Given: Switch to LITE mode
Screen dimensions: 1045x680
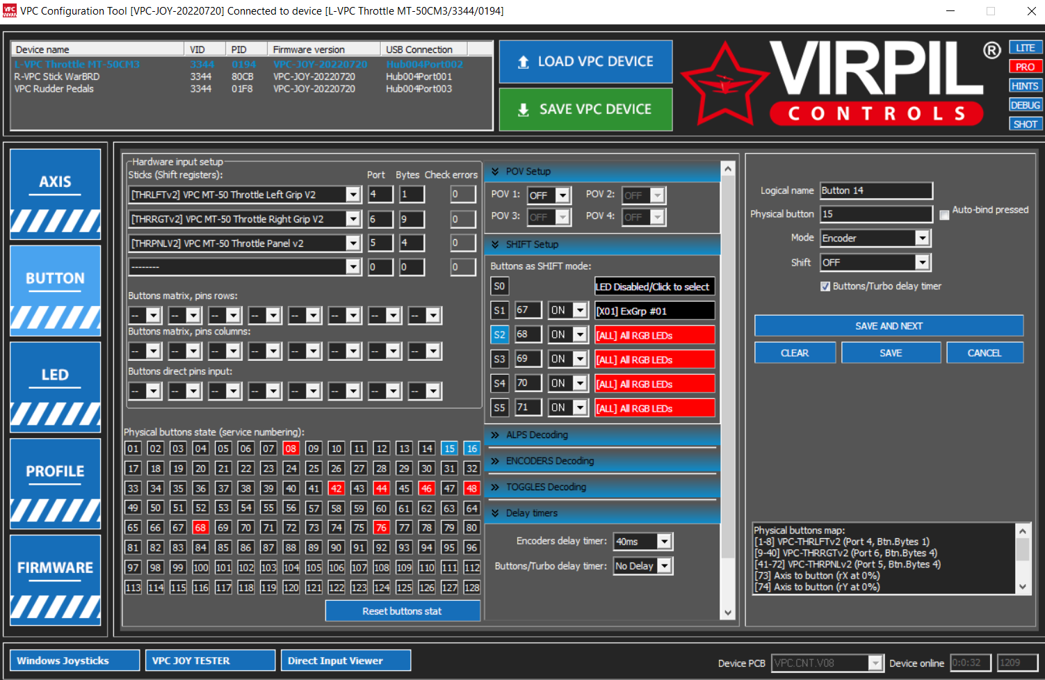Looking at the screenshot, I should 1026,48.
